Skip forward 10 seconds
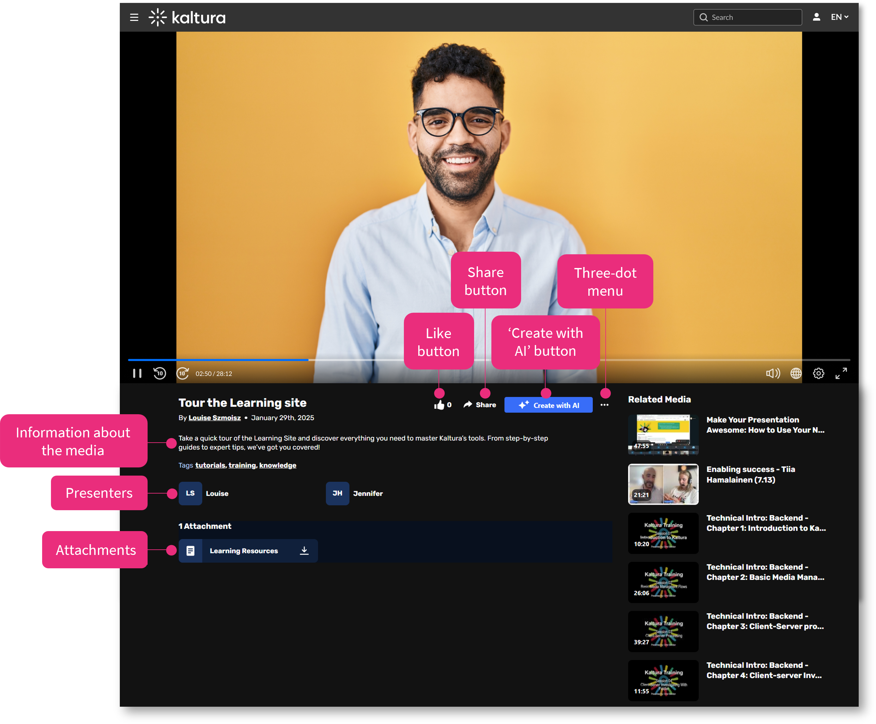The image size is (876, 724). (183, 373)
